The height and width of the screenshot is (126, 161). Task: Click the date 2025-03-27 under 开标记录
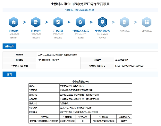pos(58,34)
